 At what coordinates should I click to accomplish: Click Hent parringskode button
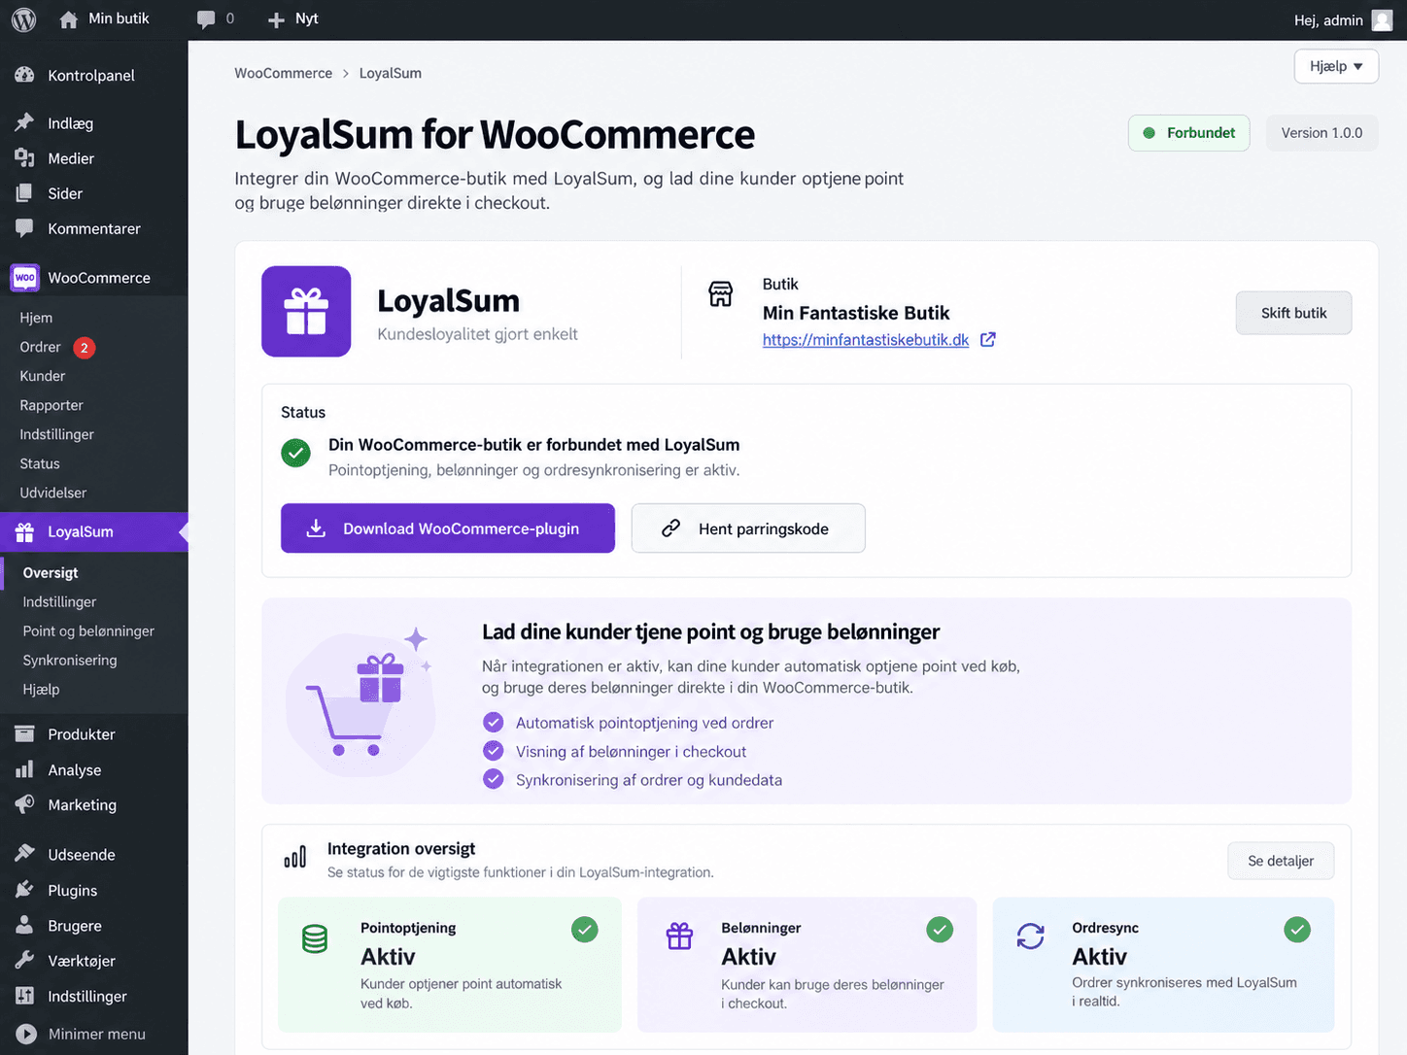pos(748,528)
